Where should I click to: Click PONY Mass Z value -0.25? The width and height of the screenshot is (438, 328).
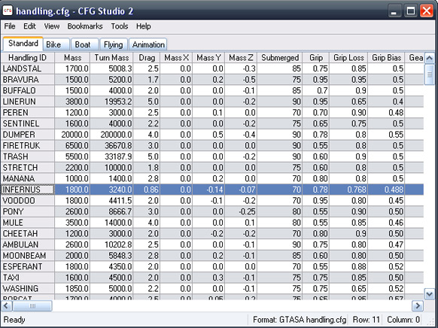coord(241,211)
